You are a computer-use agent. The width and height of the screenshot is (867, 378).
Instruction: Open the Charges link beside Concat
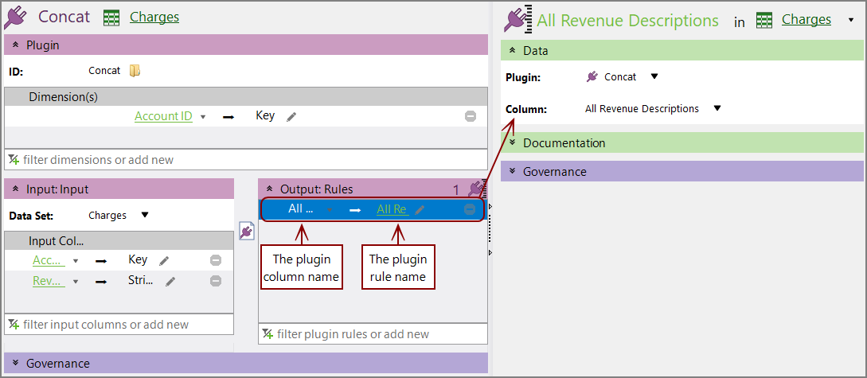pyautogui.click(x=154, y=18)
